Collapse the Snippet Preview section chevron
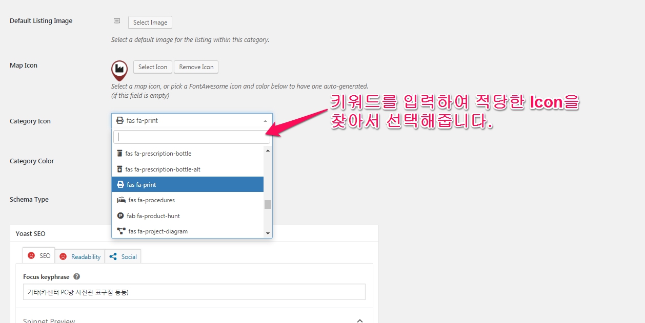 tap(360, 320)
